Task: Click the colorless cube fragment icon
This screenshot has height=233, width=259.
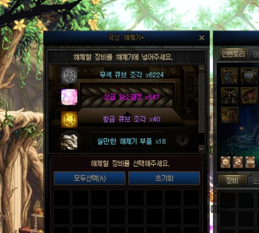Action: [x=69, y=75]
